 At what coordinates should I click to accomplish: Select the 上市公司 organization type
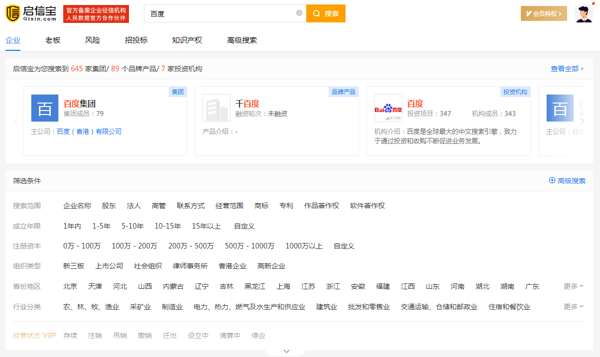point(109,266)
